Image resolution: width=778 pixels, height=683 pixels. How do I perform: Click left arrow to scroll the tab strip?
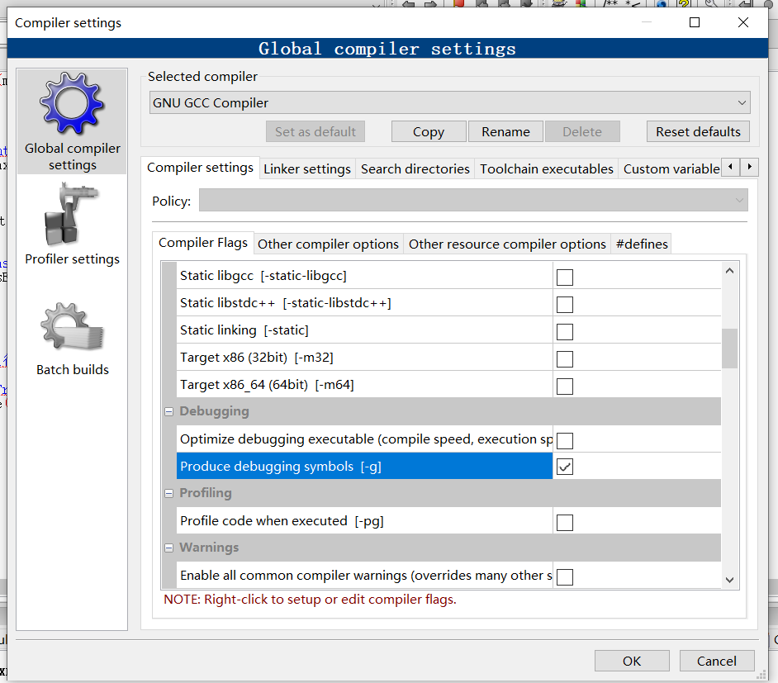(x=730, y=167)
